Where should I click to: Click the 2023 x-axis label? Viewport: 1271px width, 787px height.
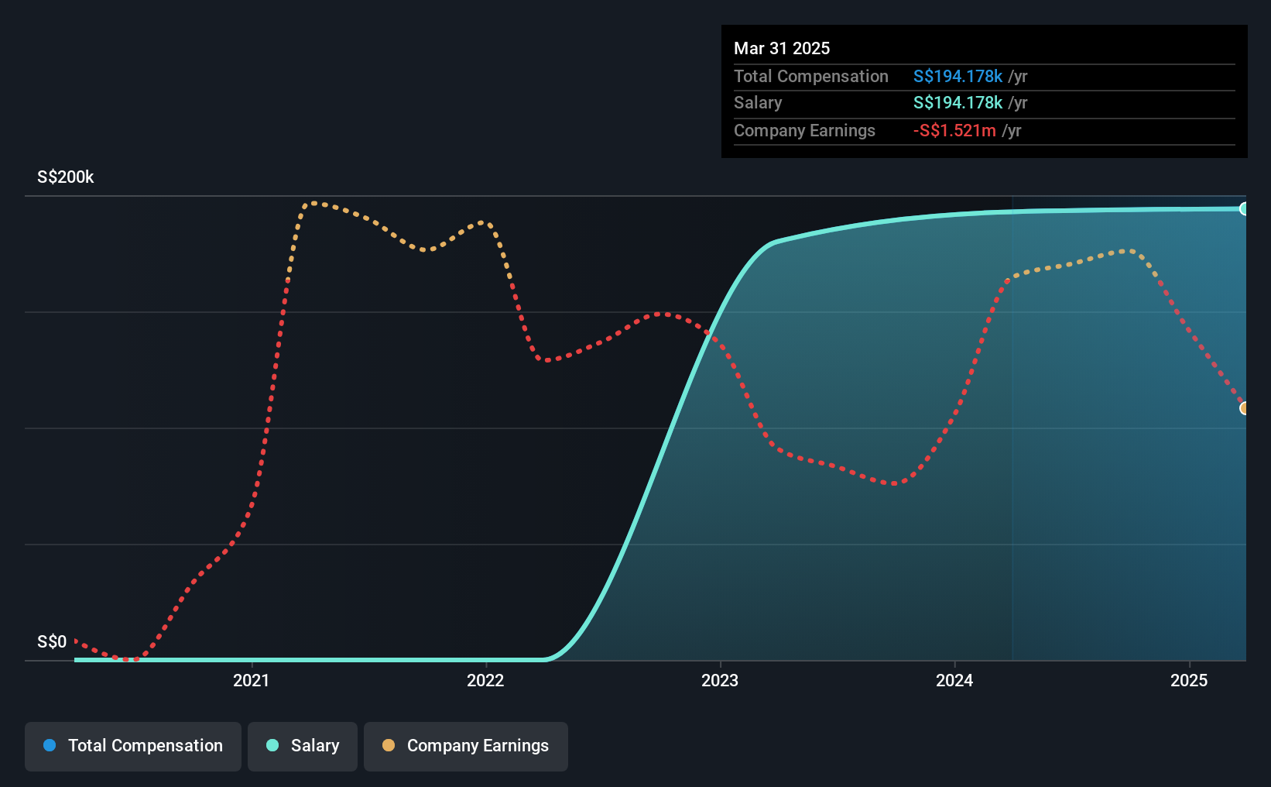point(720,680)
